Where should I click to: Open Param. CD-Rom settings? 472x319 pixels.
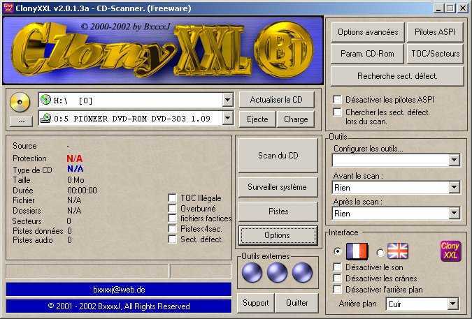point(367,54)
